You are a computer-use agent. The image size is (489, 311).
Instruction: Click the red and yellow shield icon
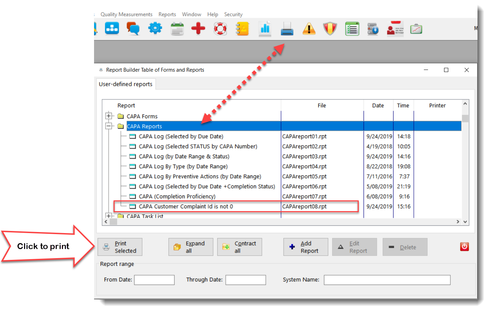330,29
